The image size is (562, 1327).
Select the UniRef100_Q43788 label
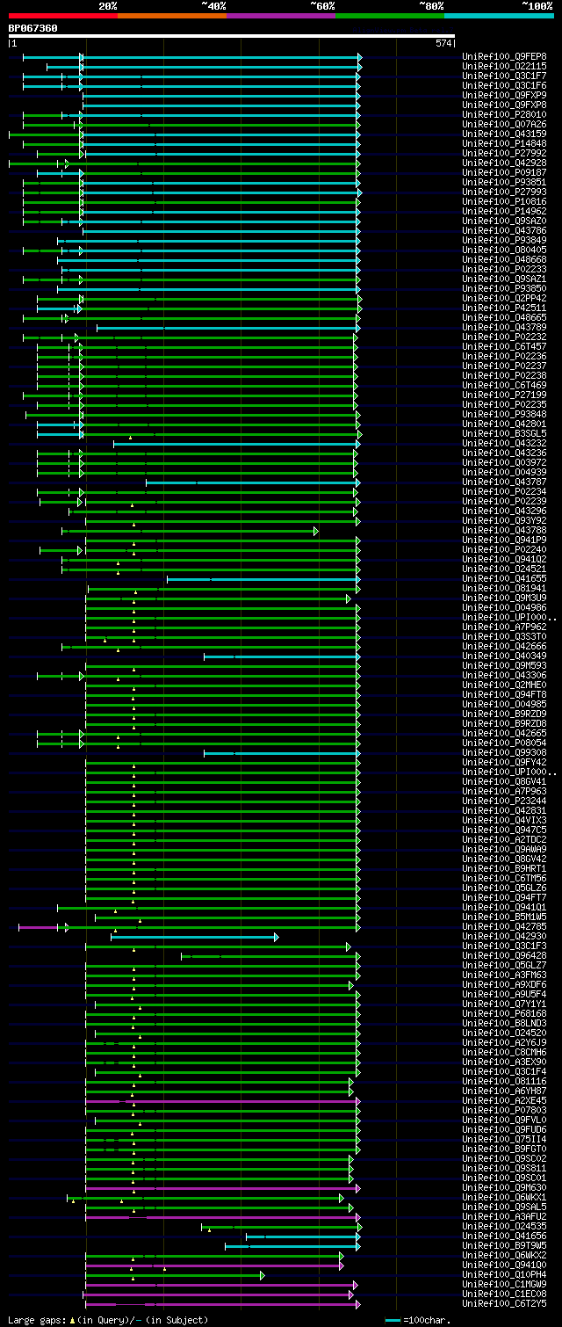(x=503, y=531)
